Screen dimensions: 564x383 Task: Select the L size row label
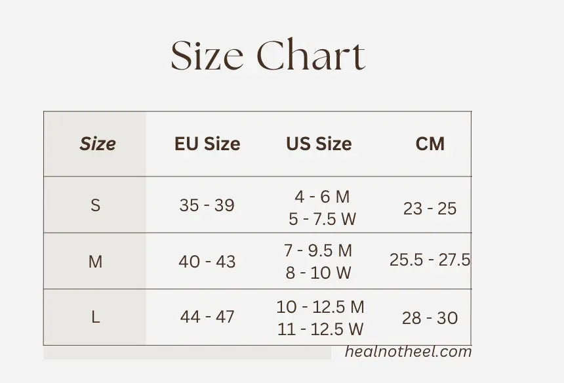pyautogui.click(x=96, y=317)
